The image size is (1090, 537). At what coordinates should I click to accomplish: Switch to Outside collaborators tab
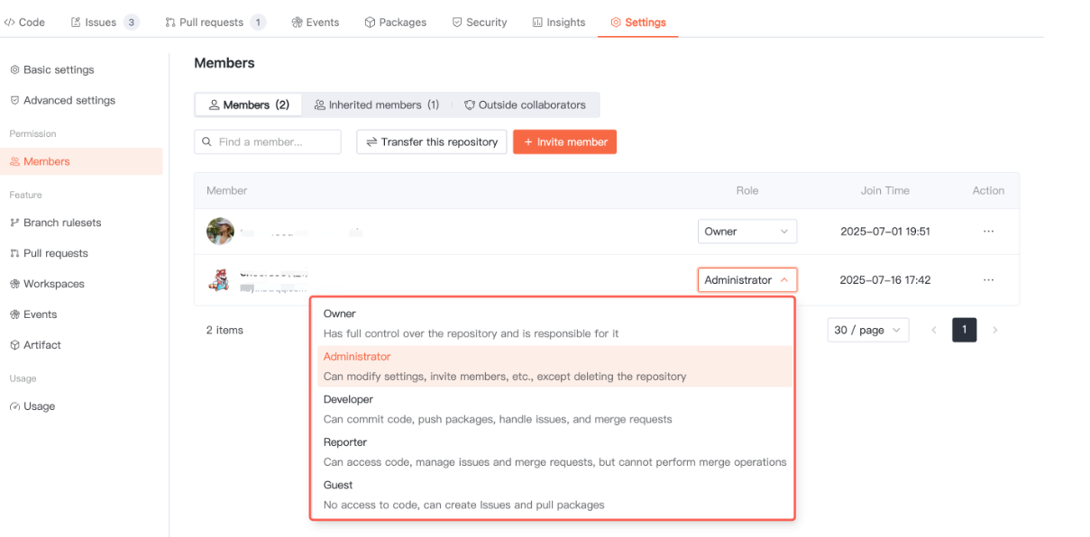(x=524, y=105)
